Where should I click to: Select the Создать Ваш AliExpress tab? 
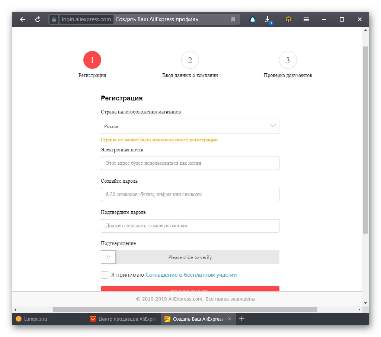[x=198, y=319]
